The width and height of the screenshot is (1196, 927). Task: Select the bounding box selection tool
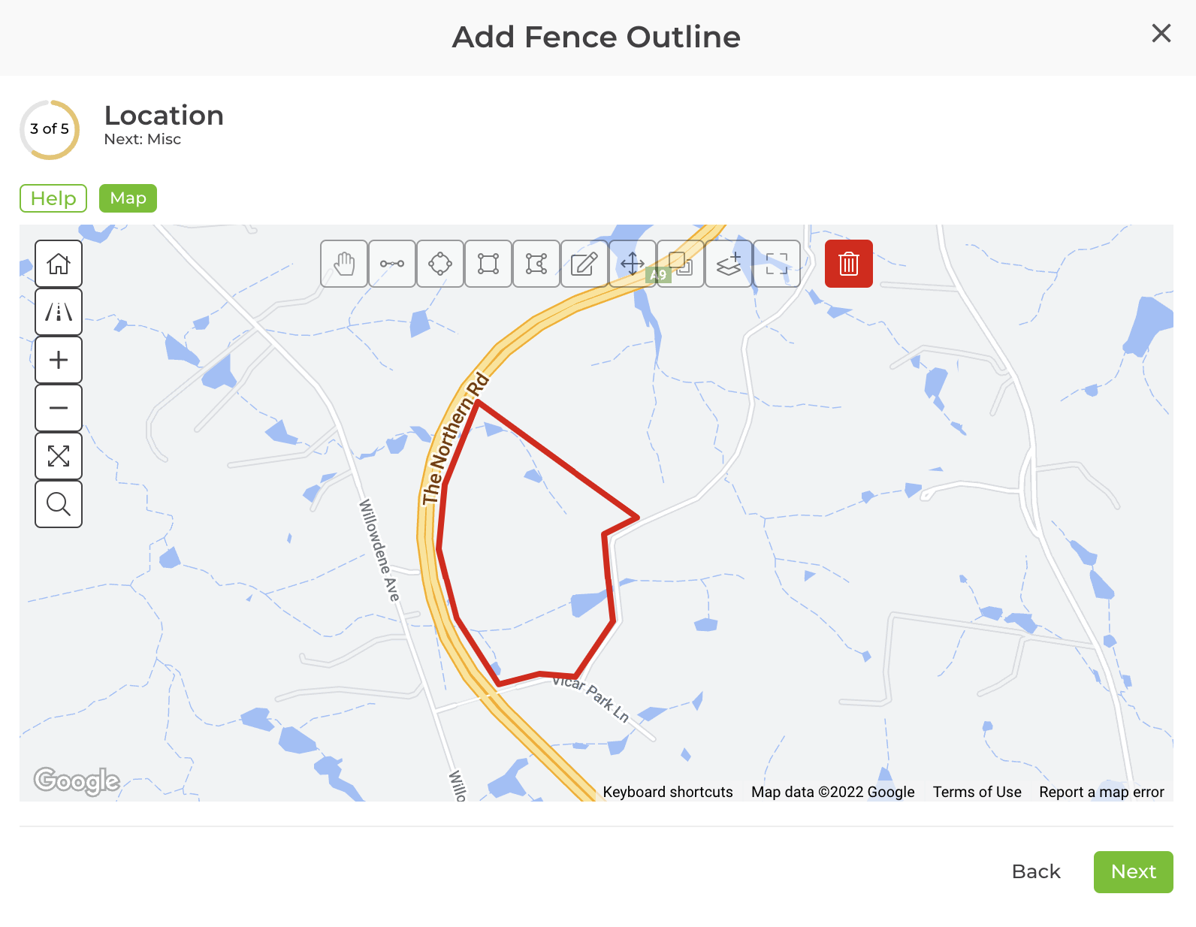tap(776, 264)
